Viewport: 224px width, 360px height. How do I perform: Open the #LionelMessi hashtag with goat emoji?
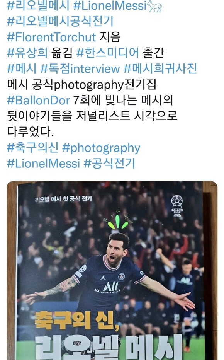[110, 5]
